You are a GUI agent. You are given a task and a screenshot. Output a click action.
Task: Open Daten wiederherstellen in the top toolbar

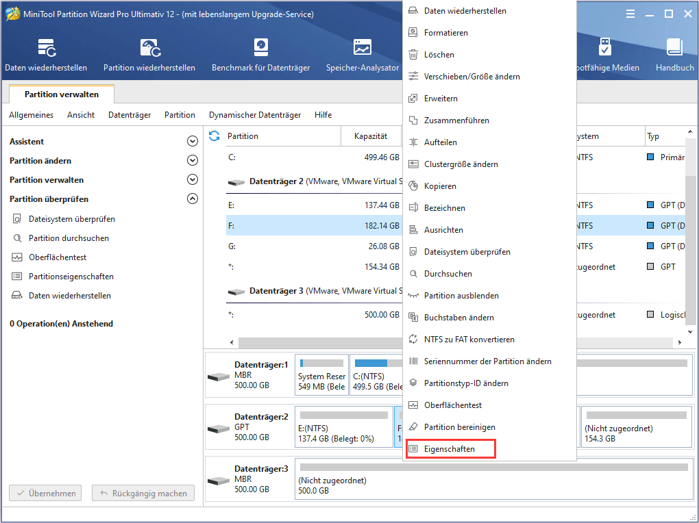[46, 55]
